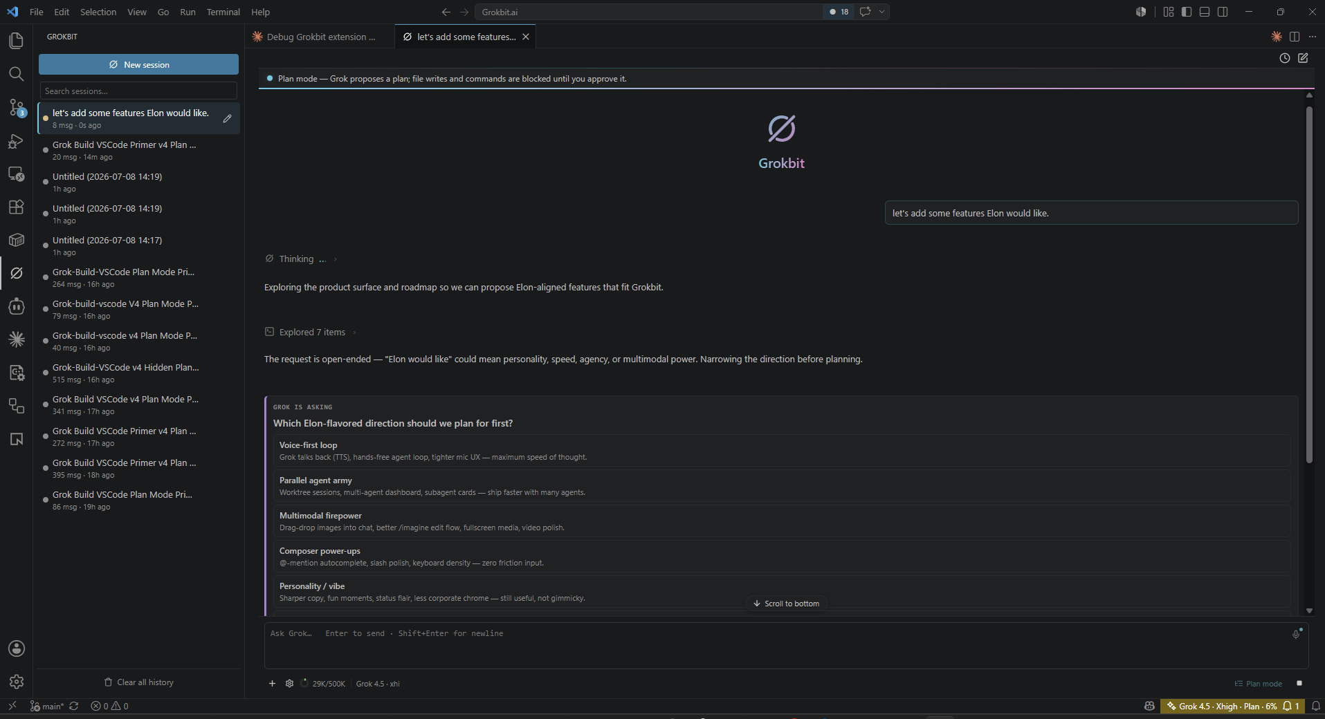The height and width of the screenshot is (719, 1325).
Task: Click the chat vertical scrollbar thumb
Action: click(1309, 283)
